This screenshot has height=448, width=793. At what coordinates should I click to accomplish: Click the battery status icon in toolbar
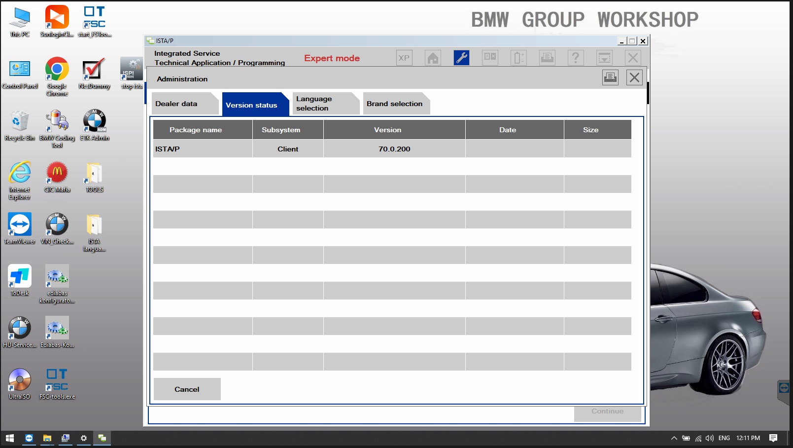[518, 58]
